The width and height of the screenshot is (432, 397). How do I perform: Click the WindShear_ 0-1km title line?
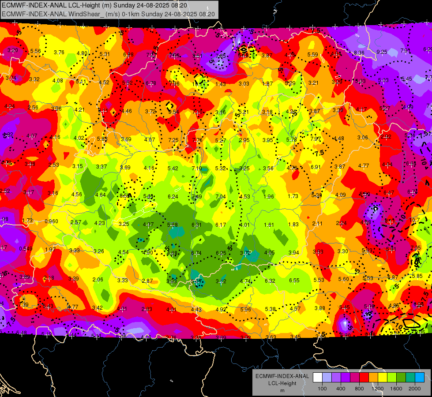pos(108,14)
